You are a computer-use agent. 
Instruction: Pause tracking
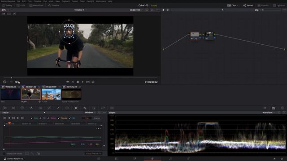pyautogui.click(x=13, y=118)
